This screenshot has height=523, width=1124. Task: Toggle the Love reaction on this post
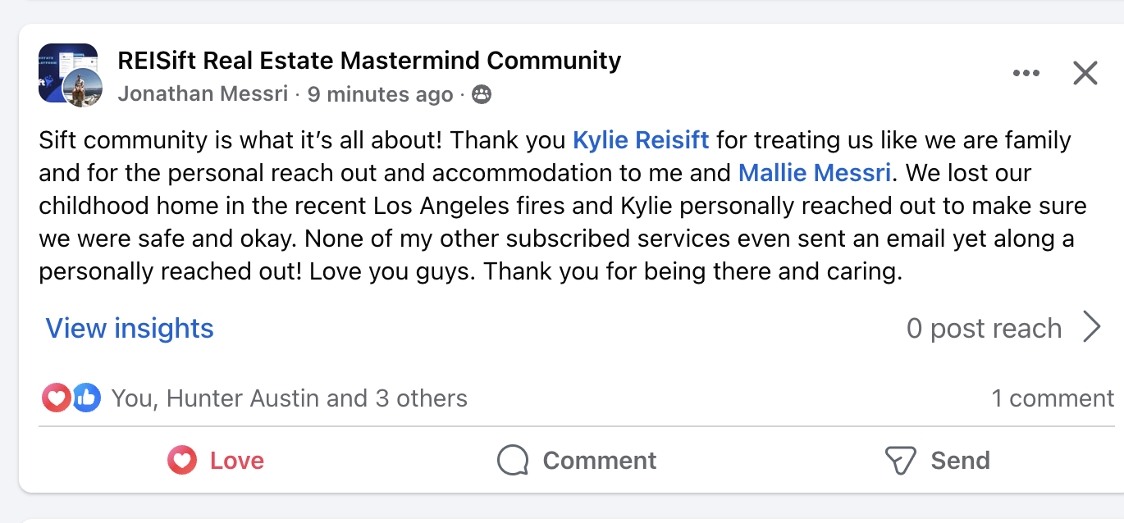point(216,461)
